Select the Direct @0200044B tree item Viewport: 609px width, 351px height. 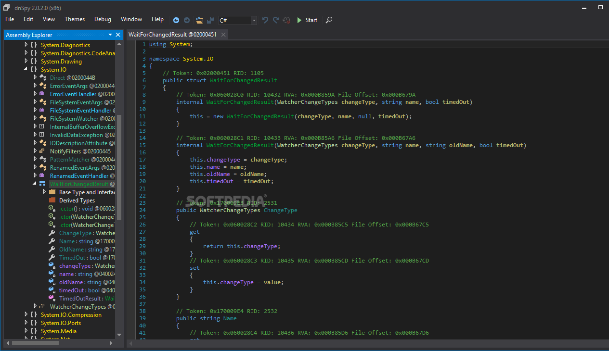(x=73, y=78)
